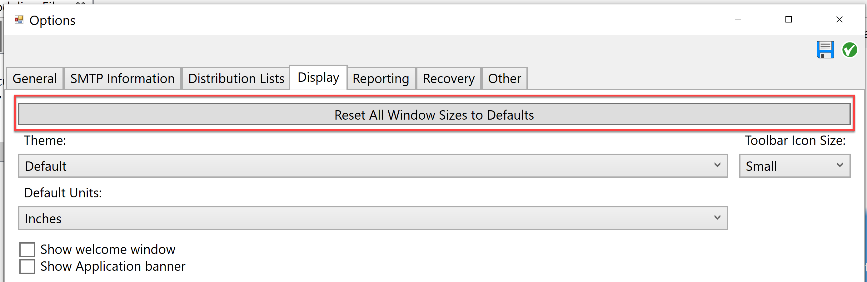The width and height of the screenshot is (867, 282).
Task: Click the green checkmark apply icon
Action: pos(850,50)
